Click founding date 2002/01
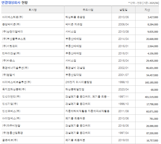Viewport: 161px width, 144px height. (123, 68)
